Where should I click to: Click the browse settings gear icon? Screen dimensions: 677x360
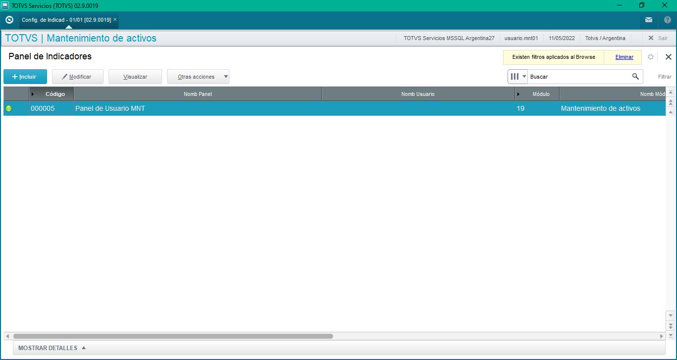pyautogui.click(x=651, y=57)
